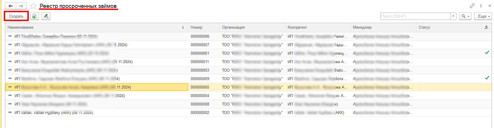494x128 pixels.
Task: Go back with the left arrow
Action: coord(11,6)
